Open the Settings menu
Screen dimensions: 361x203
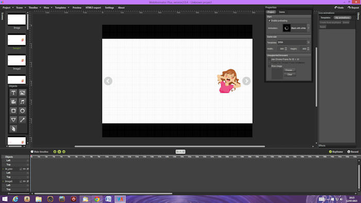click(x=109, y=8)
